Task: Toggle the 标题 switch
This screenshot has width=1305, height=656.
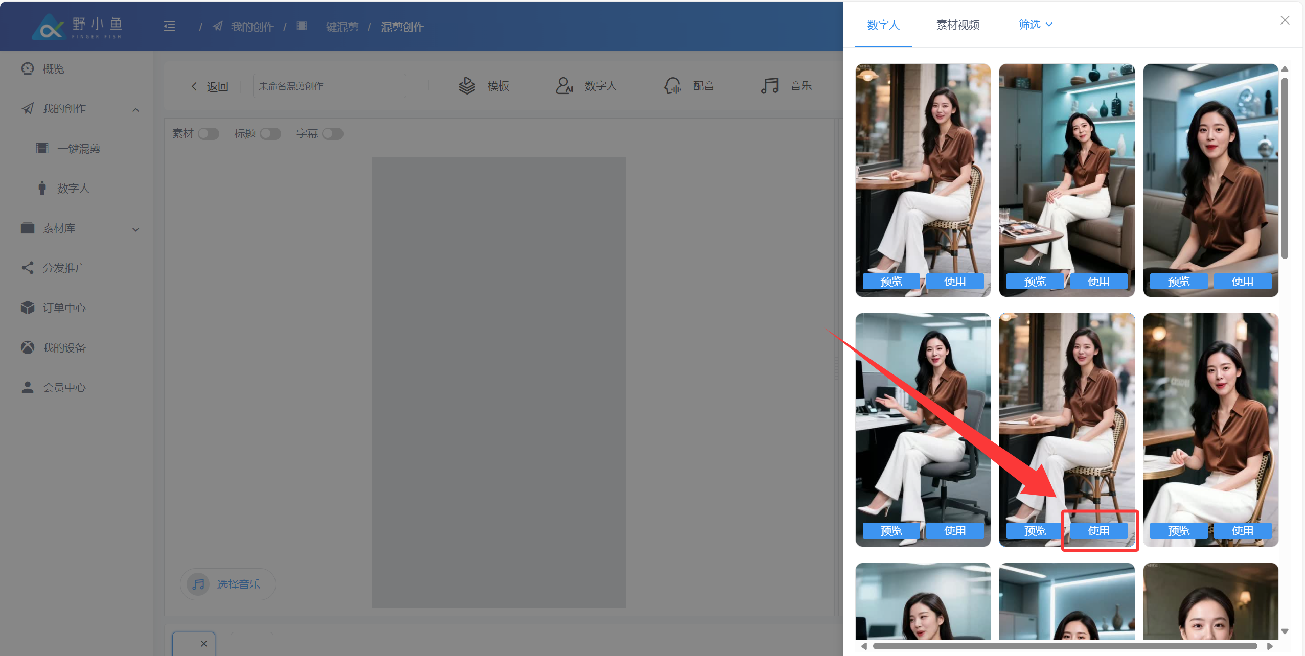Action: [x=270, y=134]
